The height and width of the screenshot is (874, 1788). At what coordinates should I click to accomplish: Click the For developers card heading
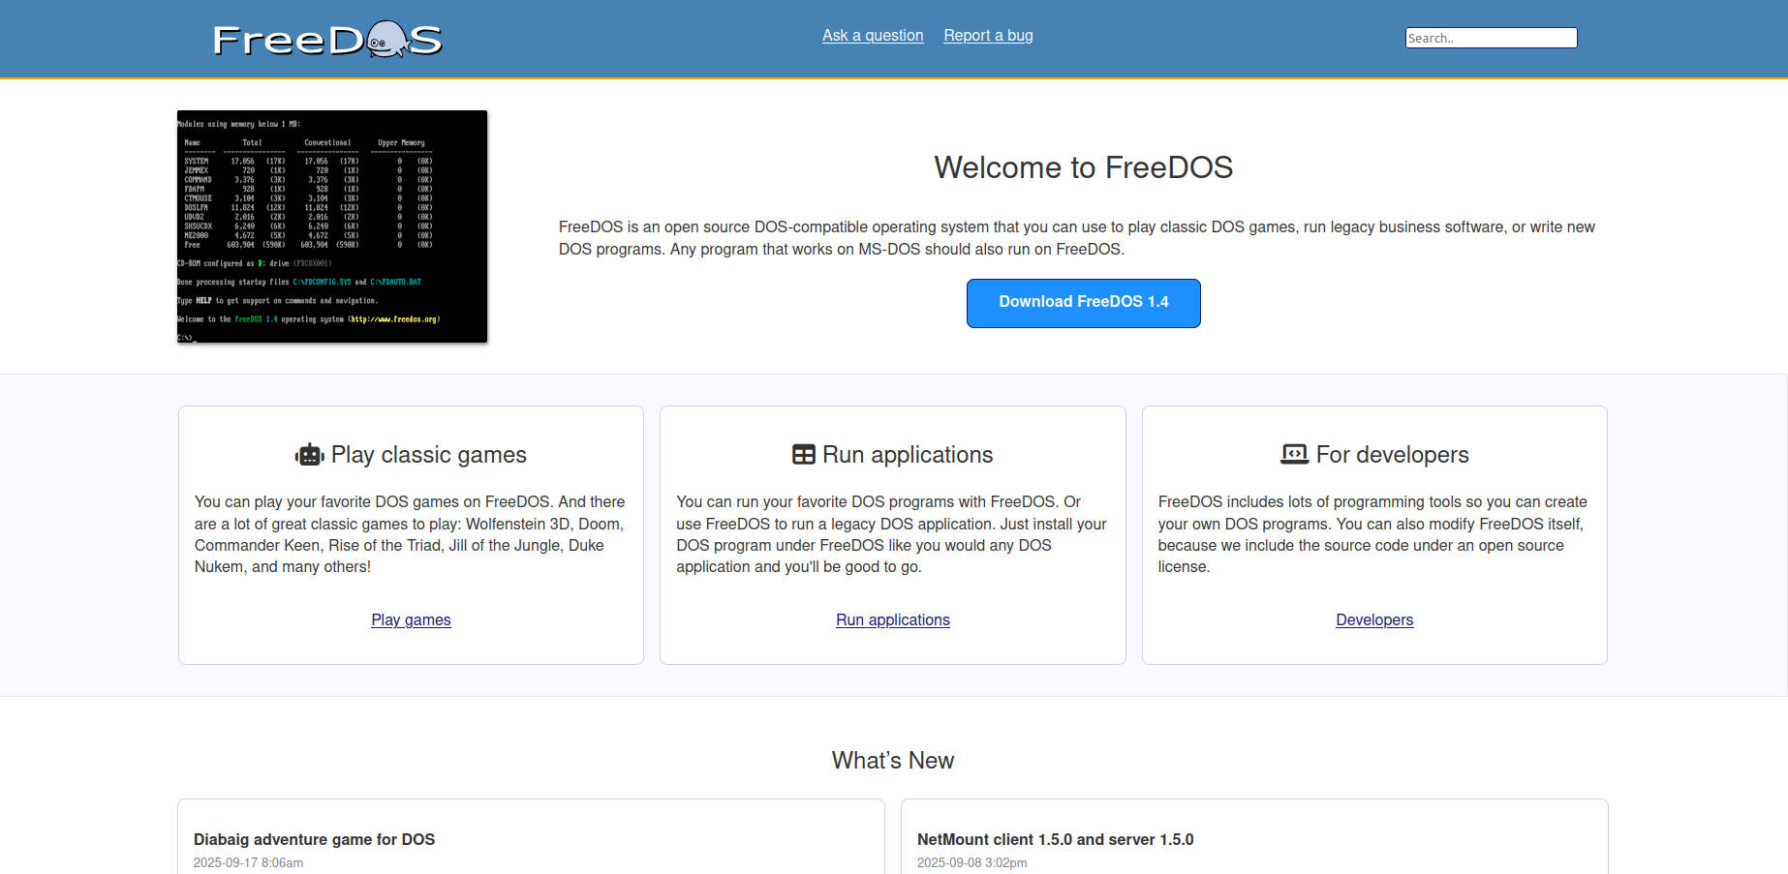pos(1392,453)
